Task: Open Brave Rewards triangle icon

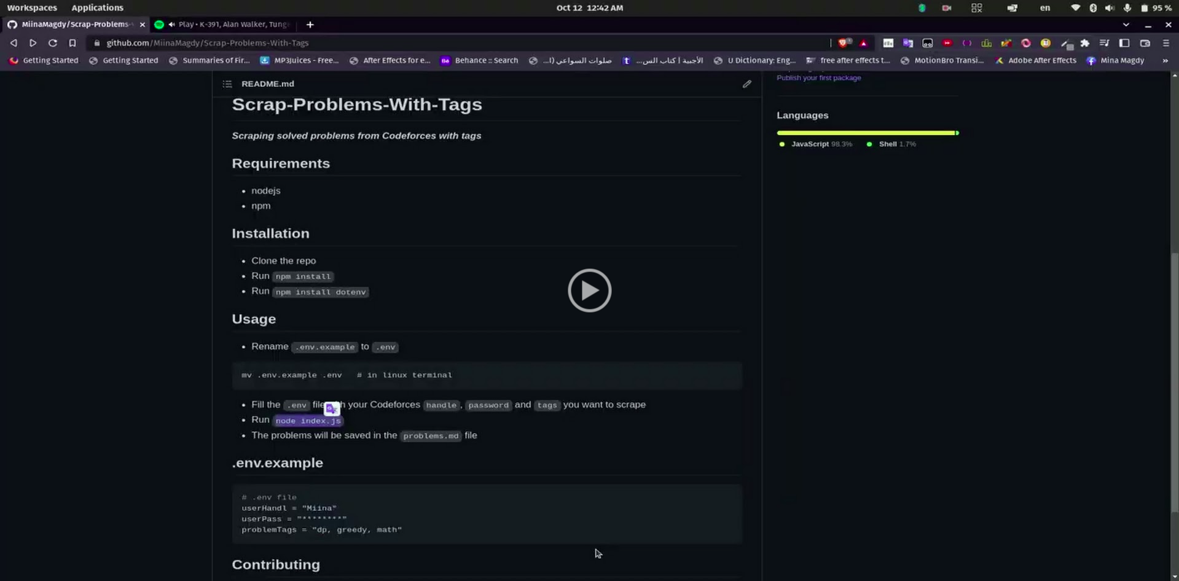Action: click(x=864, y=43)
